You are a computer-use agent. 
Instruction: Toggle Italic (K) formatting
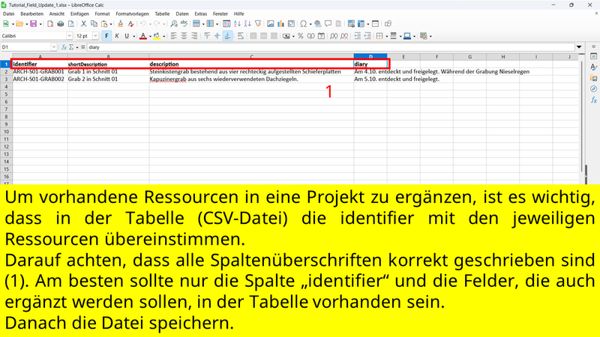(x=117, y=36)
